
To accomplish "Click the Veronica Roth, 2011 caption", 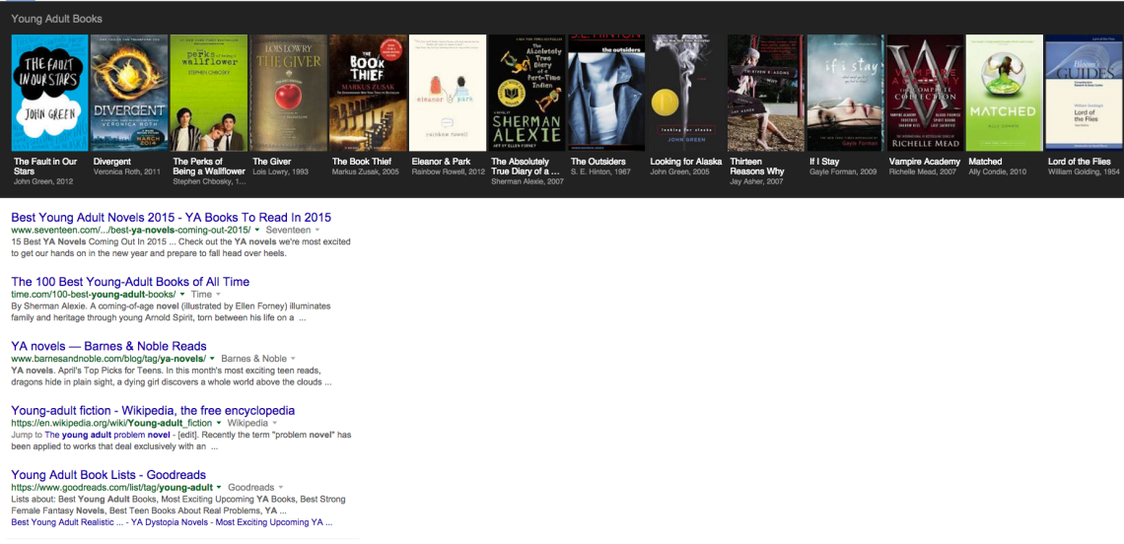I will pos(126,172).
